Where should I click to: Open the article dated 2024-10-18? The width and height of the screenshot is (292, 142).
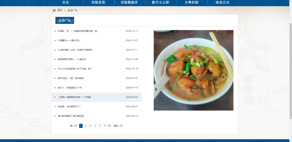pos(76,69)
